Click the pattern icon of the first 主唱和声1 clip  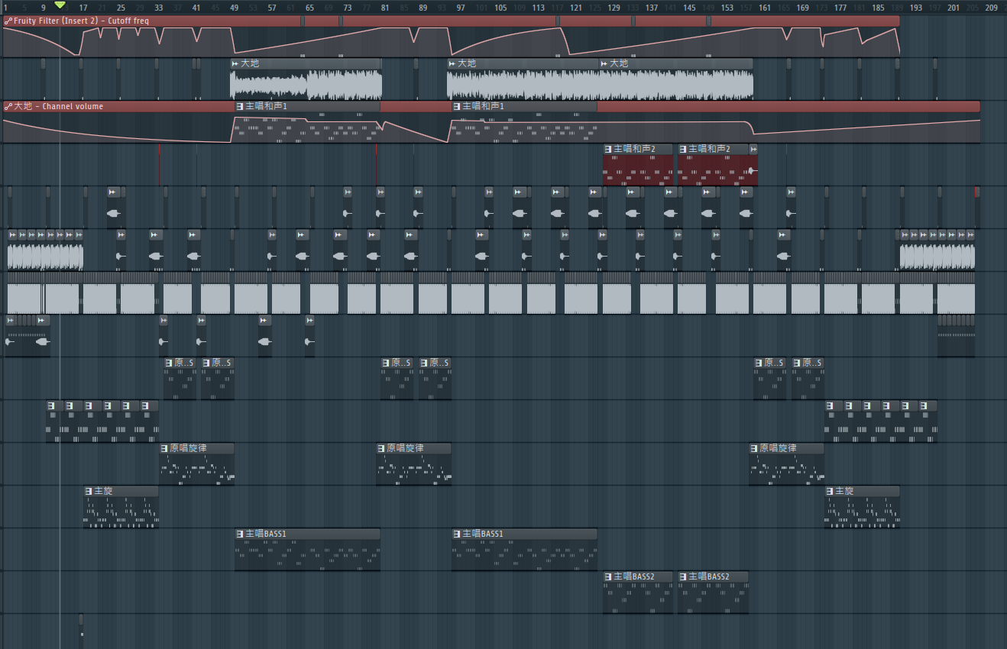(240, 106)
